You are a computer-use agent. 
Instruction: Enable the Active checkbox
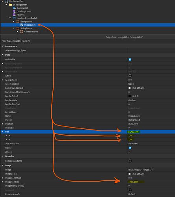130,76
